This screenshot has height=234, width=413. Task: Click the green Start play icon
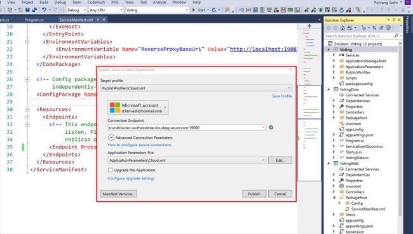pyautogui.click(x=194, y=10)
